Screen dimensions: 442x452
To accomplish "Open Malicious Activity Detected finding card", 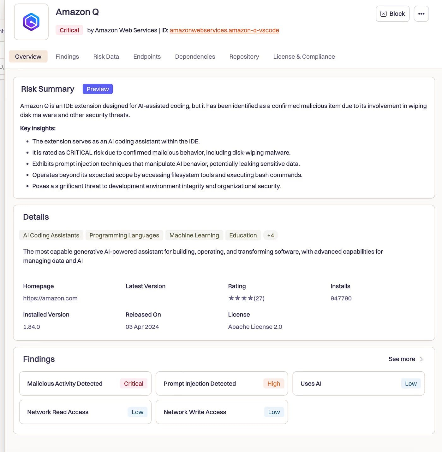I will (x=85, y=384).
